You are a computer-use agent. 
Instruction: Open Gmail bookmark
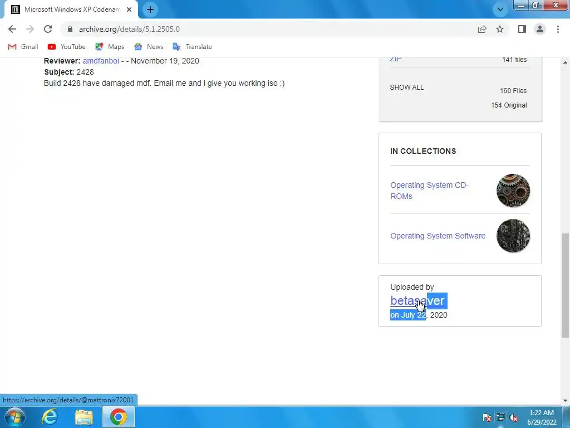(x=23, y=47)
